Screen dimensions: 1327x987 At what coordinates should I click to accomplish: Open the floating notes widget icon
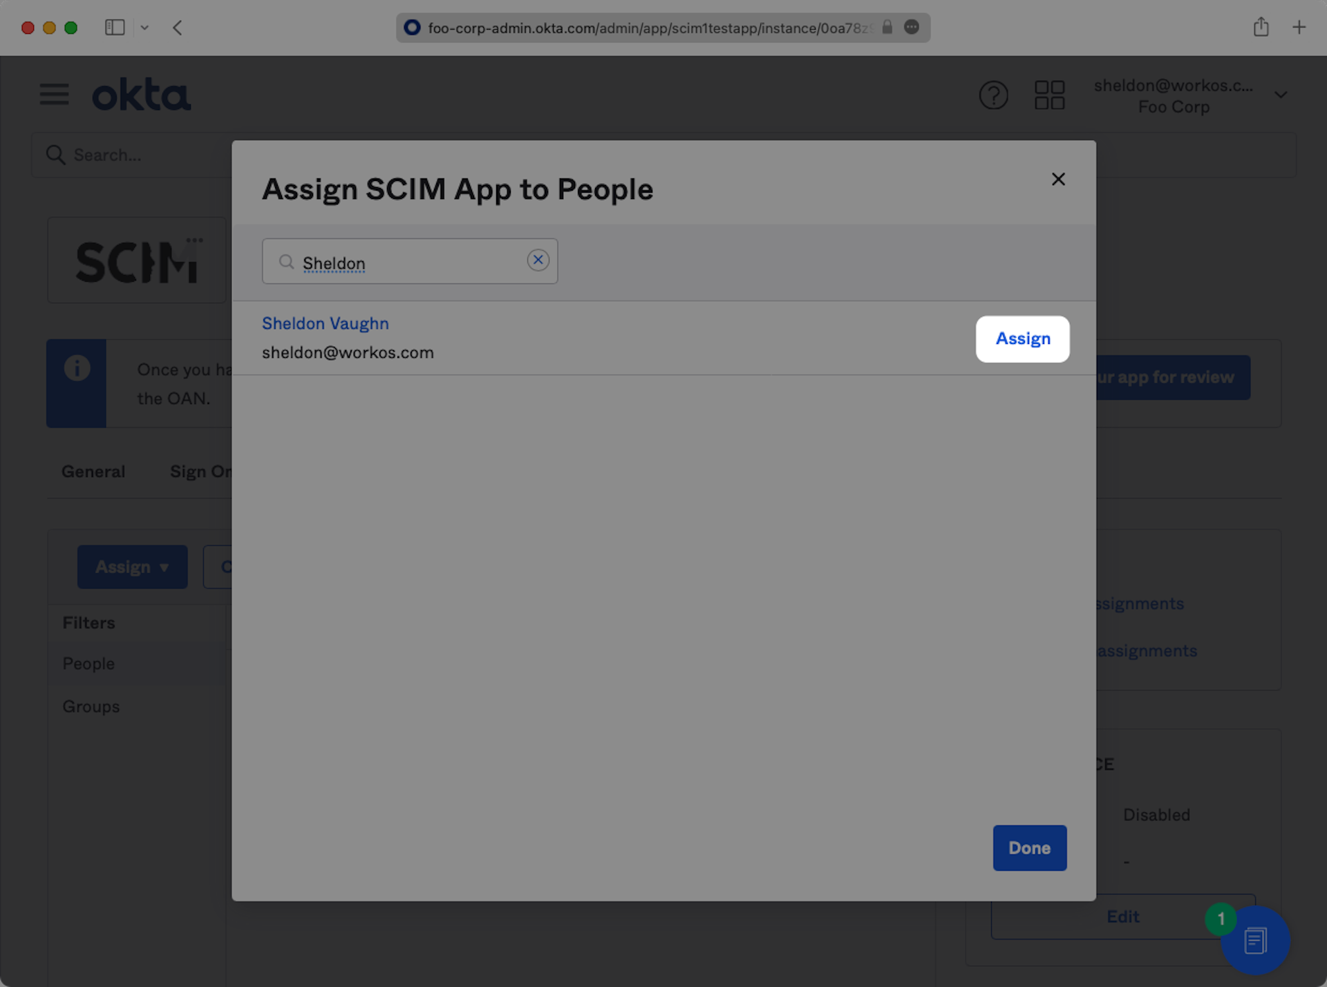coord(1255,940)
